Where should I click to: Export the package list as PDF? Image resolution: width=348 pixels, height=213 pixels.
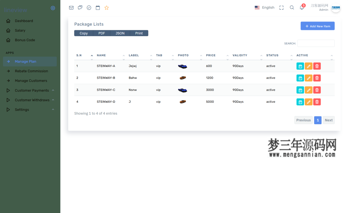(x=102, y=33)
